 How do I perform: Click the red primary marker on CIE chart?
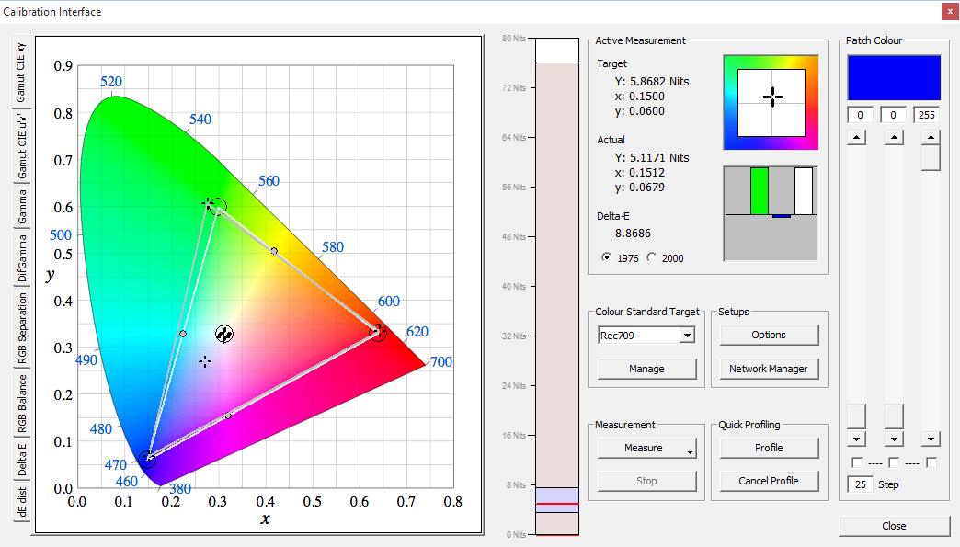pyautogui.click(x=378, y=332)
